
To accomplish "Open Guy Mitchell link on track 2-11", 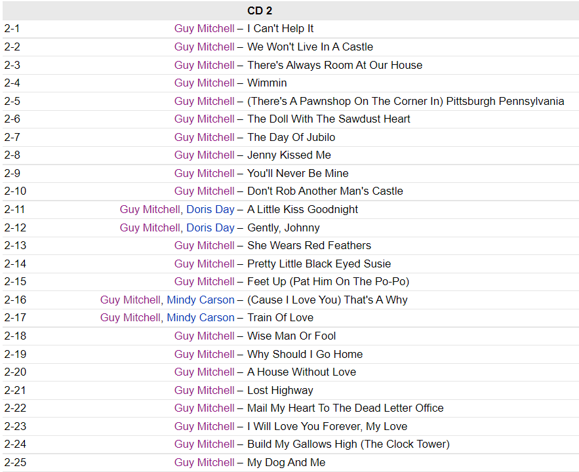I will (150, 209).
